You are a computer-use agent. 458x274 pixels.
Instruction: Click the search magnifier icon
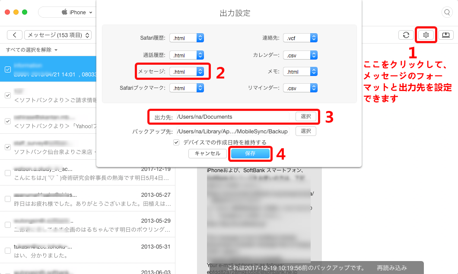click(447, 12)
